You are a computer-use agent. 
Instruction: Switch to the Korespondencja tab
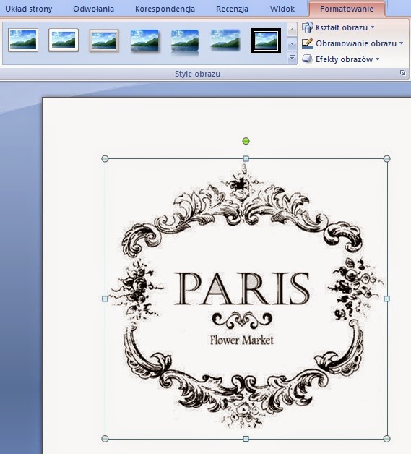tap(165, 9)
